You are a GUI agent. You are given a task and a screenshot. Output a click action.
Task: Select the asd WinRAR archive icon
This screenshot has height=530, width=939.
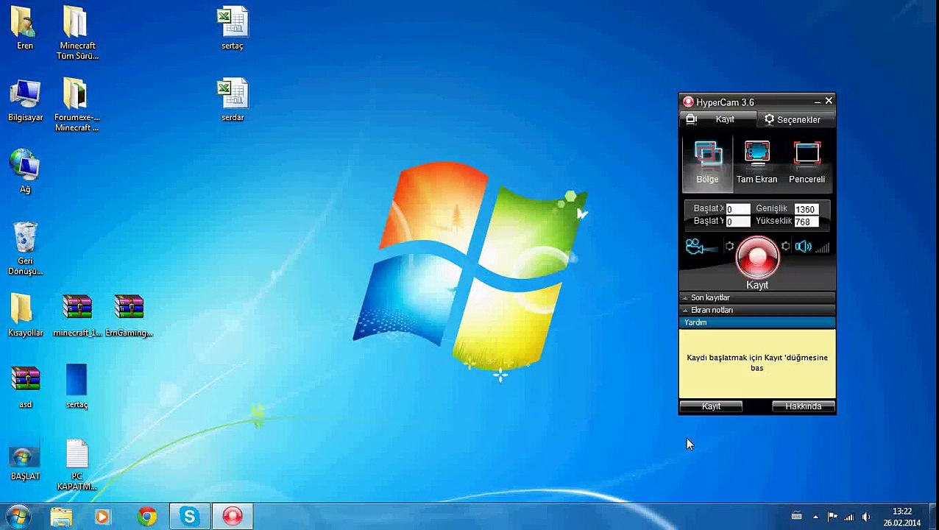25,387
